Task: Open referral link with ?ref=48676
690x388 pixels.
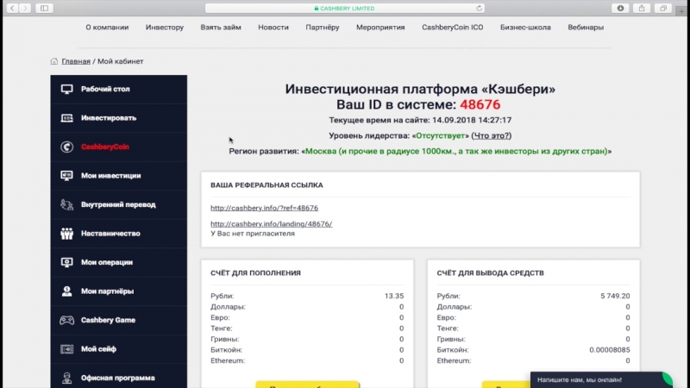Action: [x=264, y=208]
